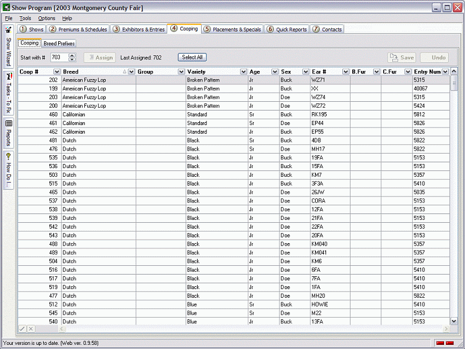
Task: Open the Tools menu
Action: pyautogui.click(x=25, y=19)
